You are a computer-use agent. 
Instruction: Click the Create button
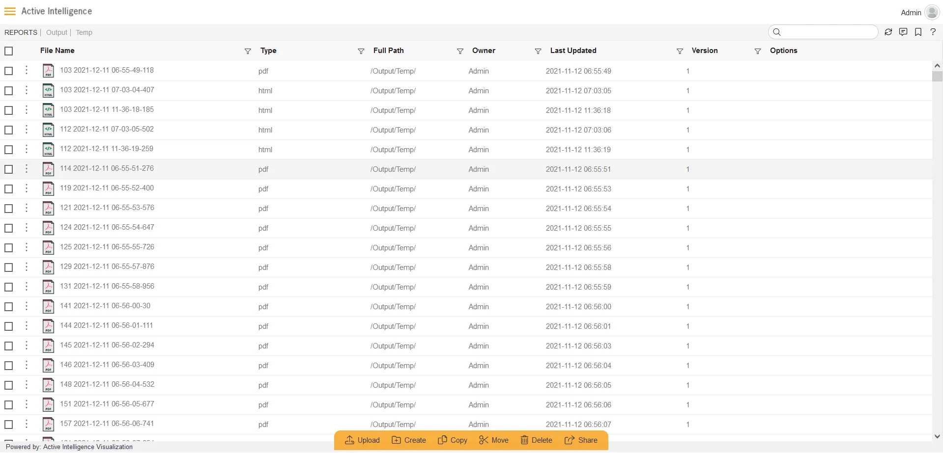[409, 440]
